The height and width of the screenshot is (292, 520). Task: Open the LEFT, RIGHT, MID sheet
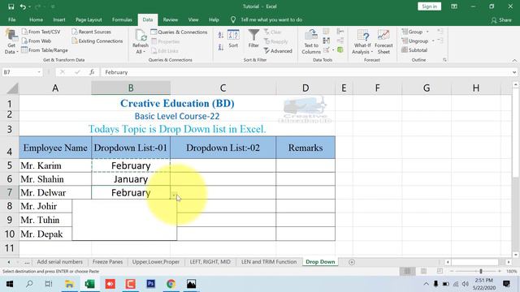click(x=210, y=262)
